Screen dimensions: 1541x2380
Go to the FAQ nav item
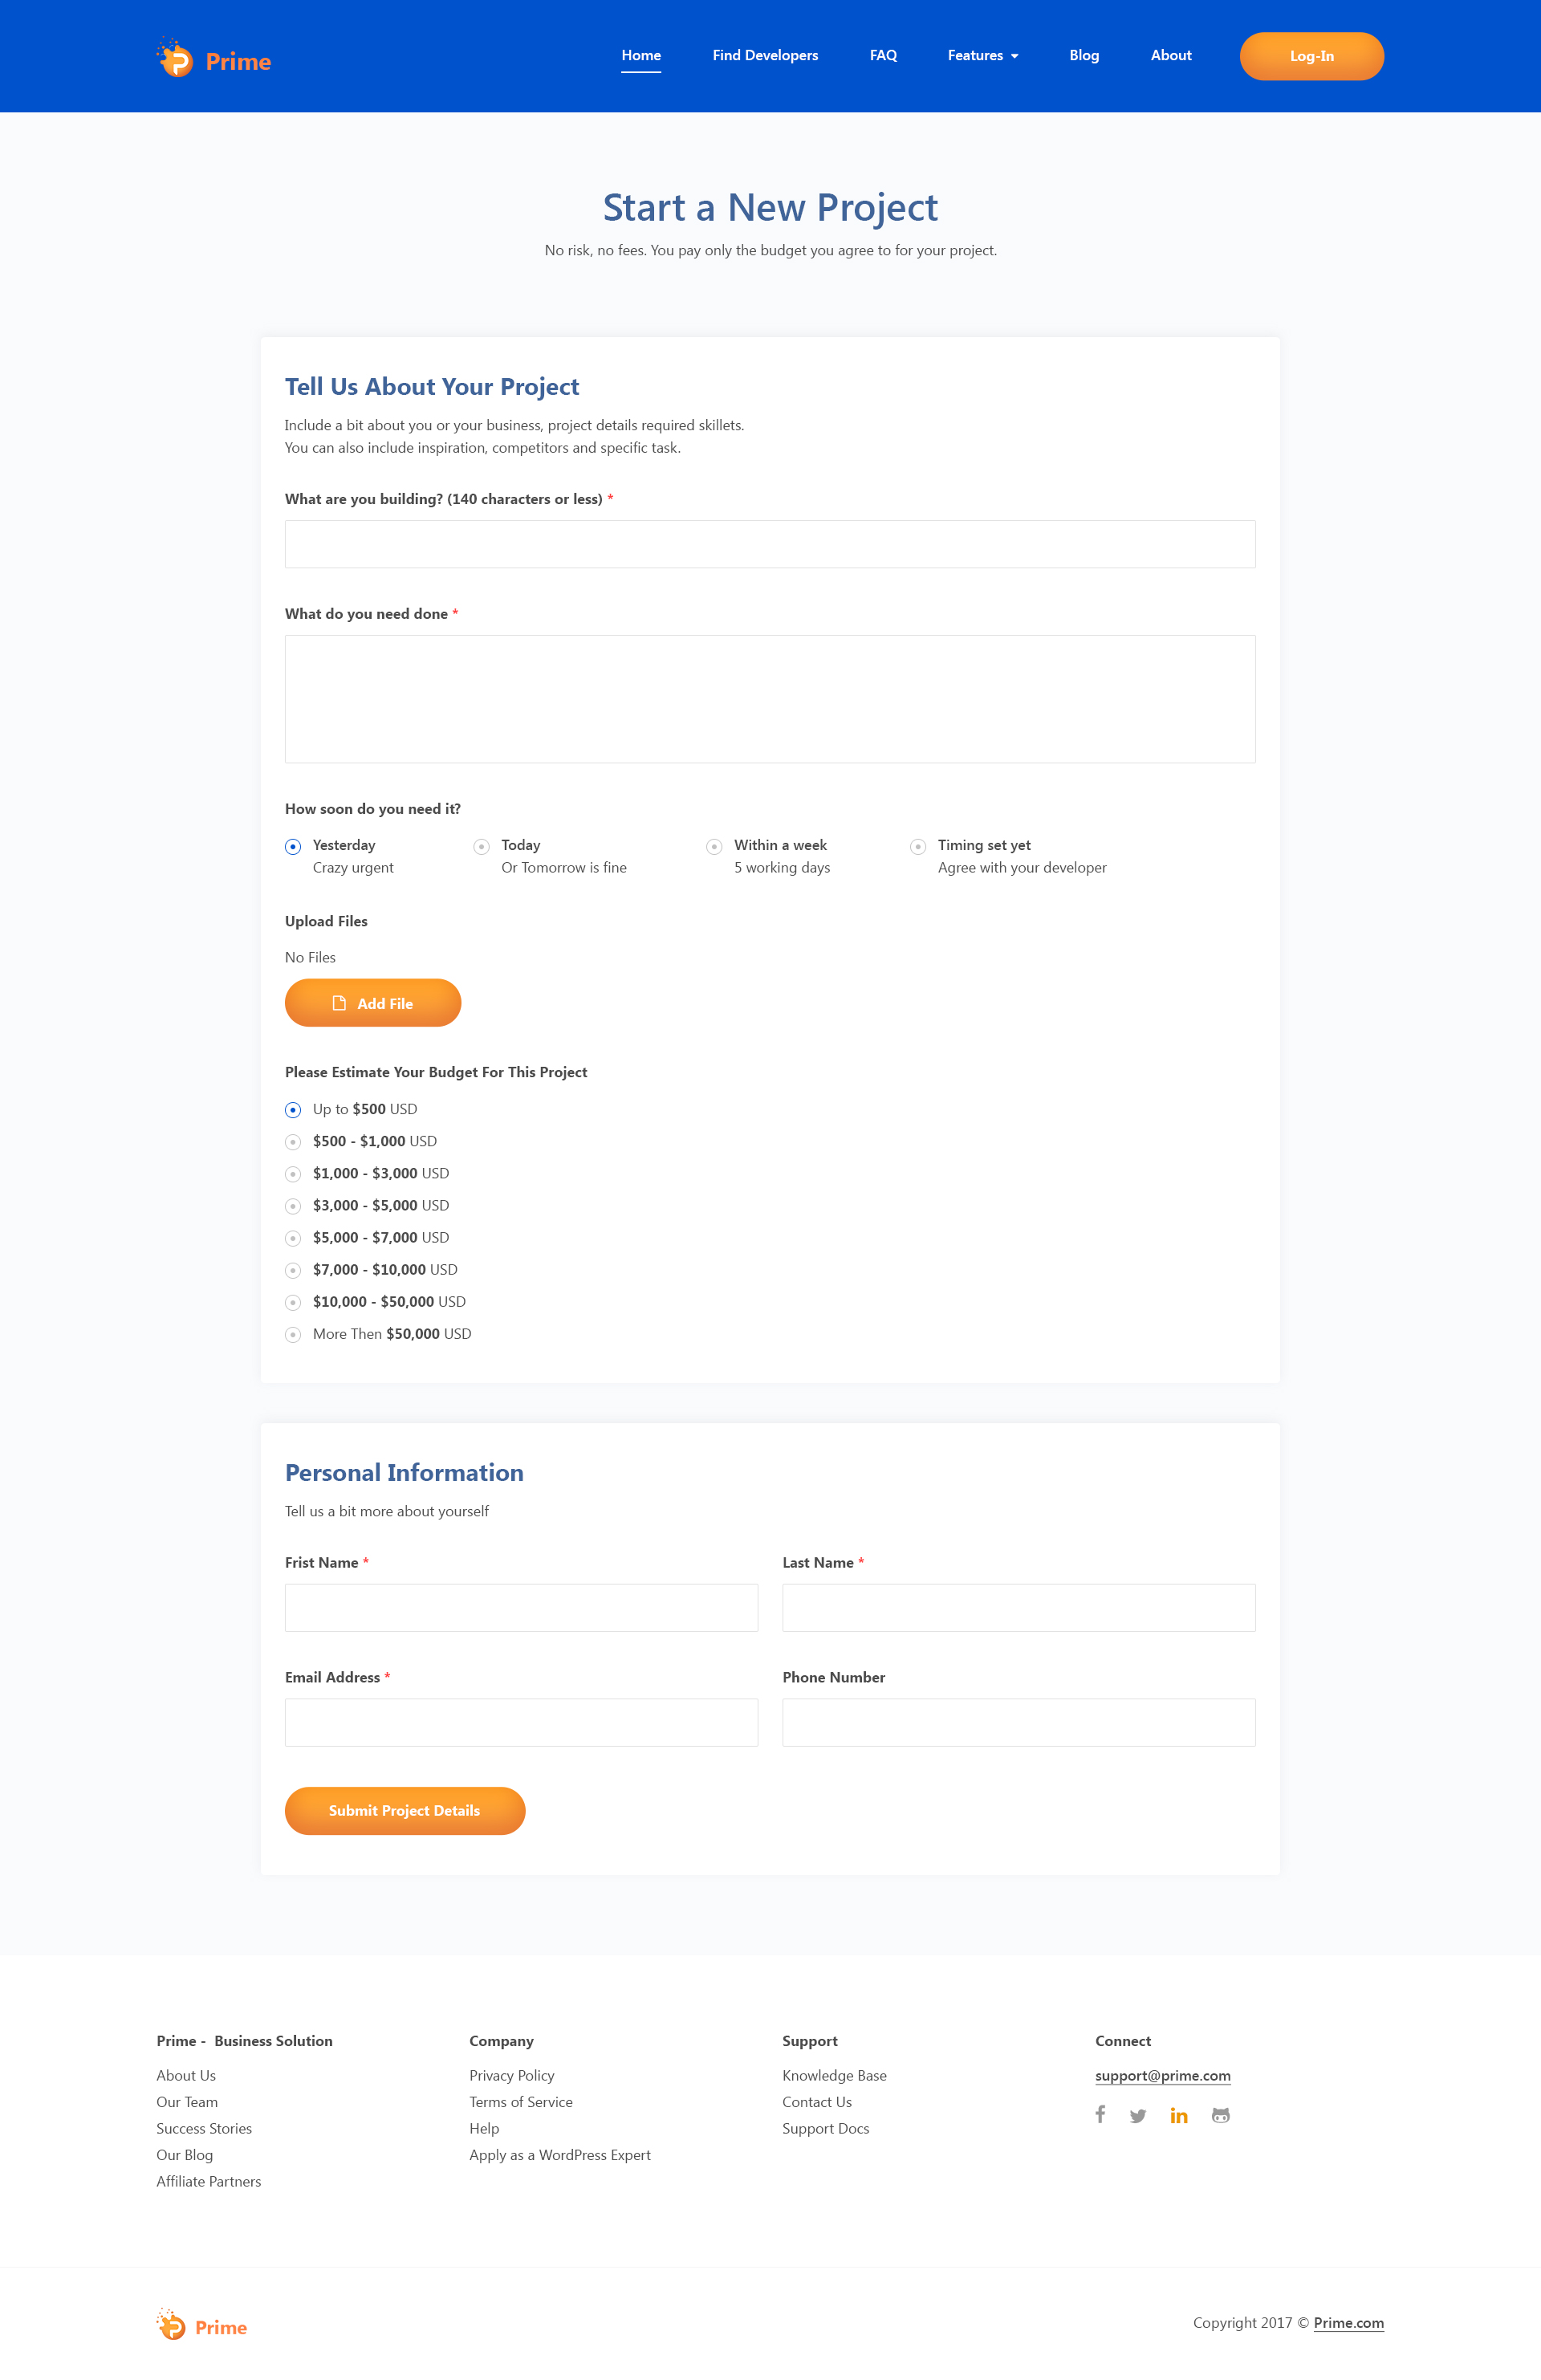tap(883, 56)
